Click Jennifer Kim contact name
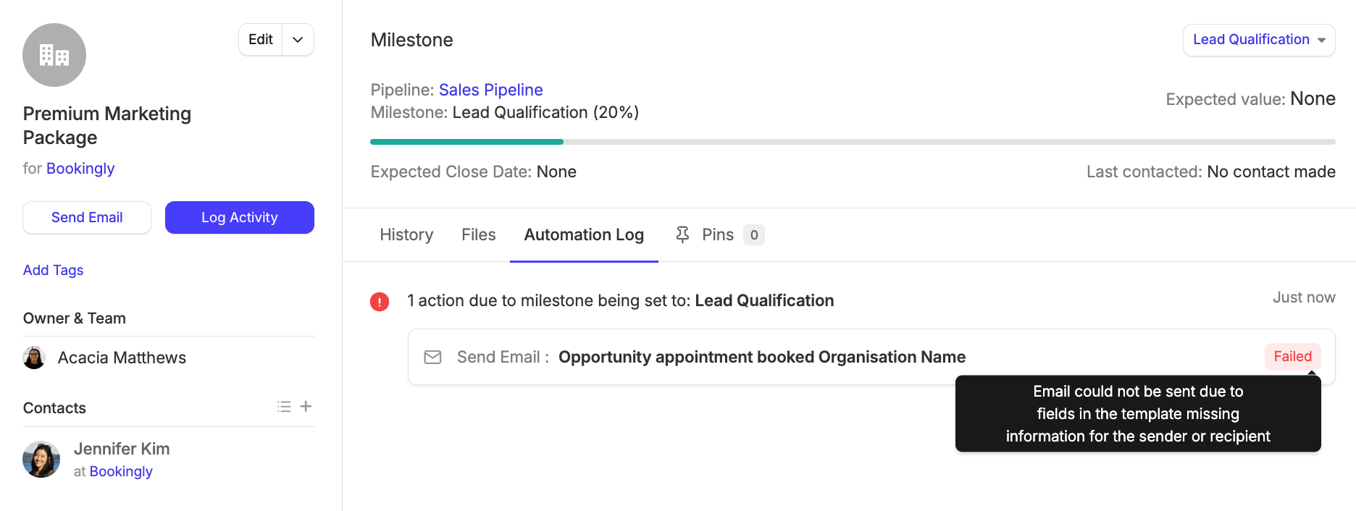Image resolution: width=1356 pixels, height=511 pixels. coord(122,449)
